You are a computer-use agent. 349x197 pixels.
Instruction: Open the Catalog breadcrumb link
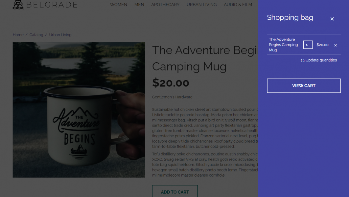(x=36, y=35)
